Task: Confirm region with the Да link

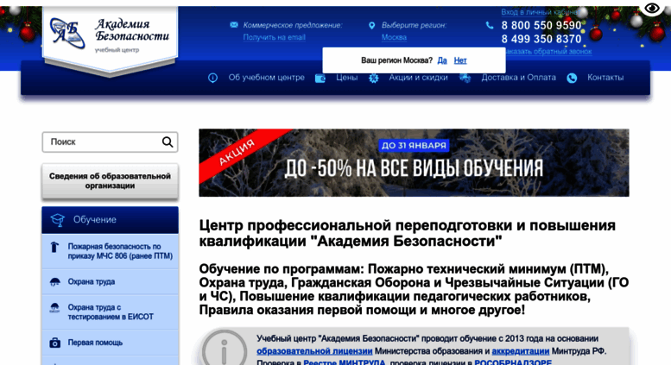Action: [442, 60]
